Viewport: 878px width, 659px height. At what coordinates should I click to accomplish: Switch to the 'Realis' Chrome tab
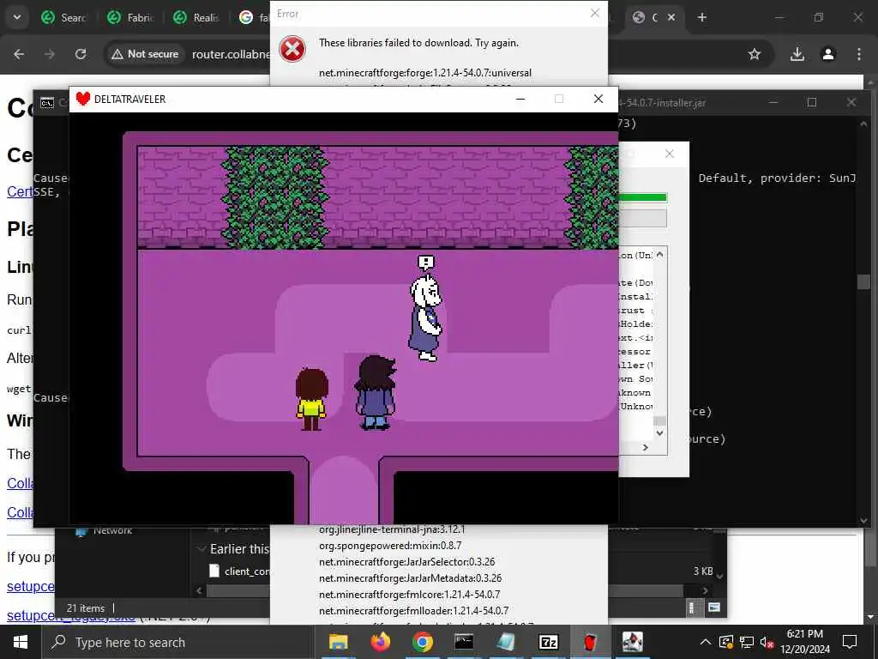click(197, 17)
